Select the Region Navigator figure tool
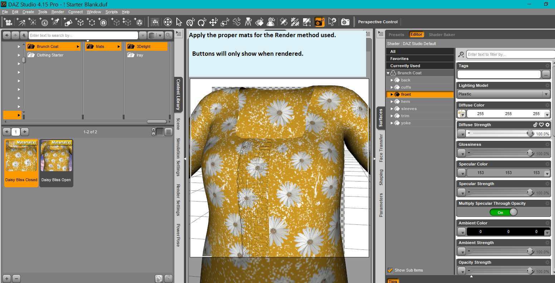 pyautogui.click(x=271, y=22)
